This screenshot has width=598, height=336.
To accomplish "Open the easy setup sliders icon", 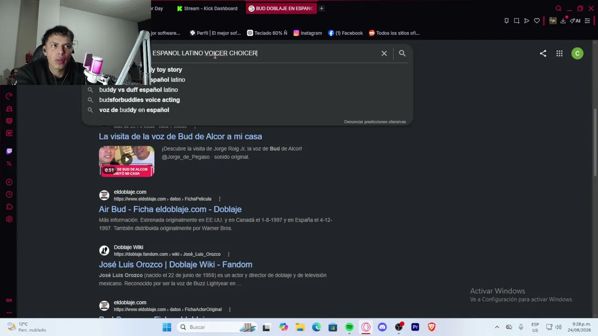I will [587, 21].
